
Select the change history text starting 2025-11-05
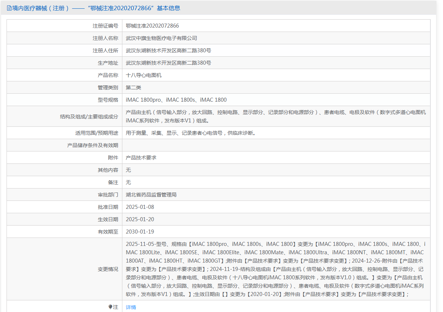[x=276, y=269]
